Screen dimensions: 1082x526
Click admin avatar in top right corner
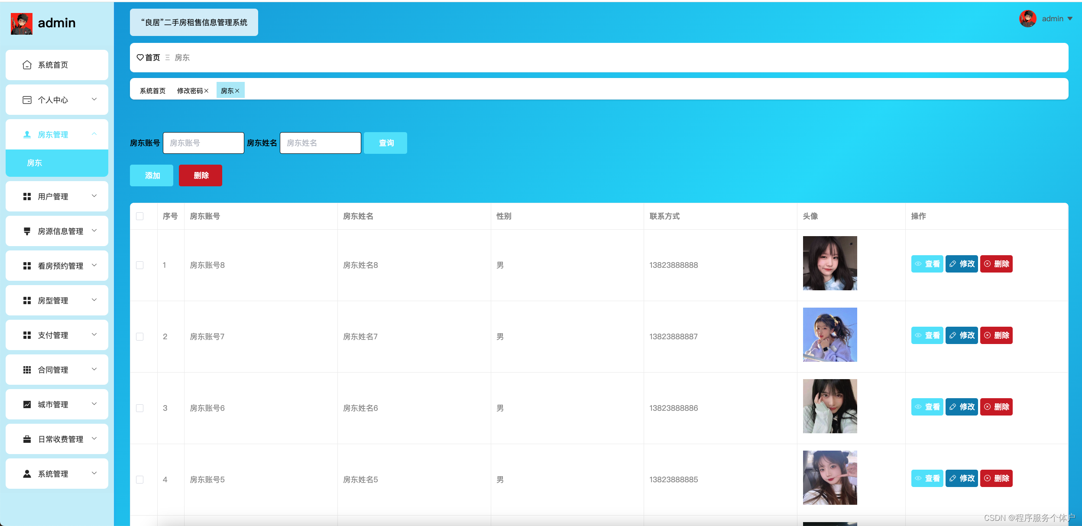1027,19
